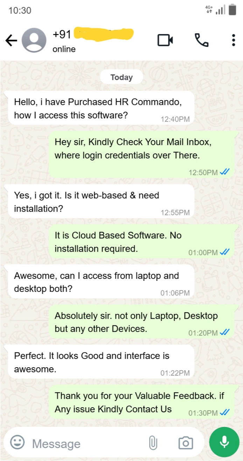Viewport: 243px width, 461px height.
Task: Tap the Message input field
Action: tap(88, 443)
